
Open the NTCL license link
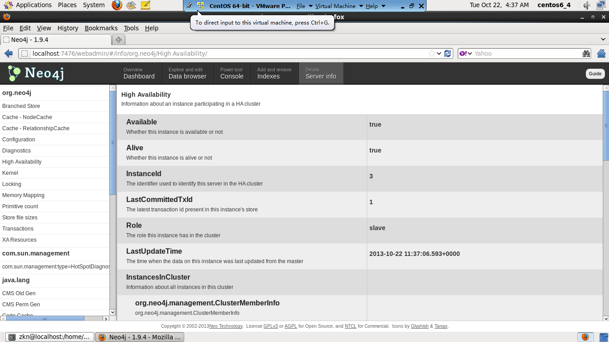pos(350,326)
